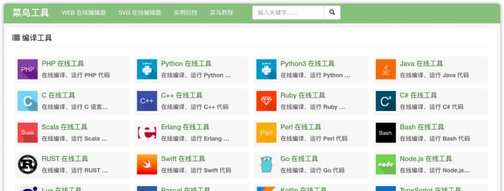Screen dimensions: 504x191
Task: Click the RUST gear logo icon
Action: click(28, 164)
